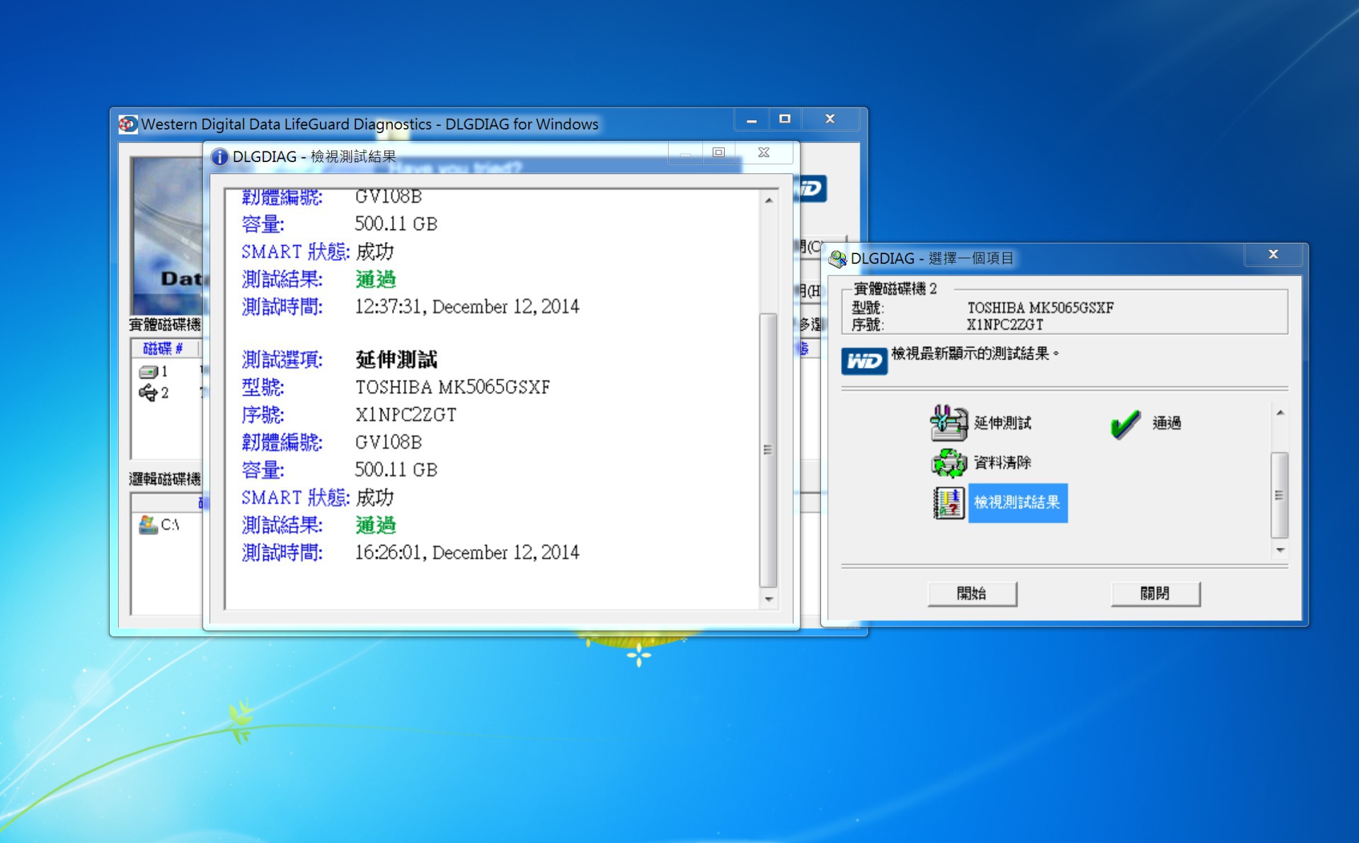Image resolution: width=1359 pixels, height=843 pixels.
Task: Click the 磁碟 # column header
Action: click(x=164, y=348)
